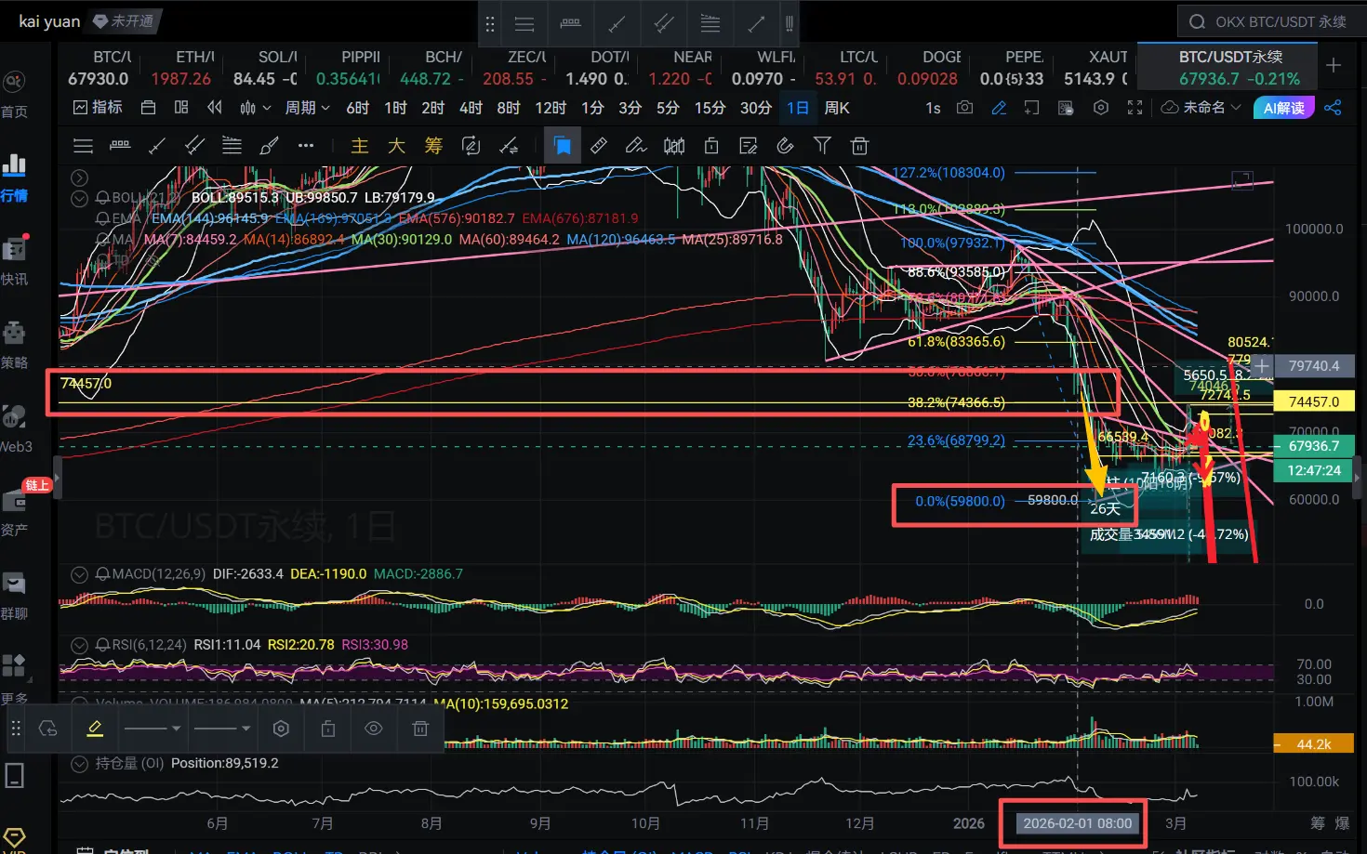1367x854 pixels.
Task: Click the highlighted bookmark tool icon
Action: (563, 146)
